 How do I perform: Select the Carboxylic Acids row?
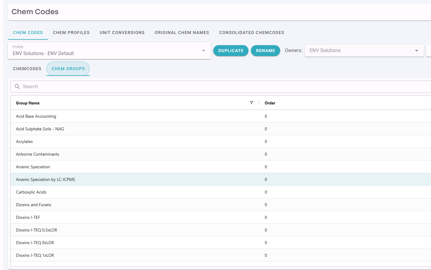click(x=31, y=192)
